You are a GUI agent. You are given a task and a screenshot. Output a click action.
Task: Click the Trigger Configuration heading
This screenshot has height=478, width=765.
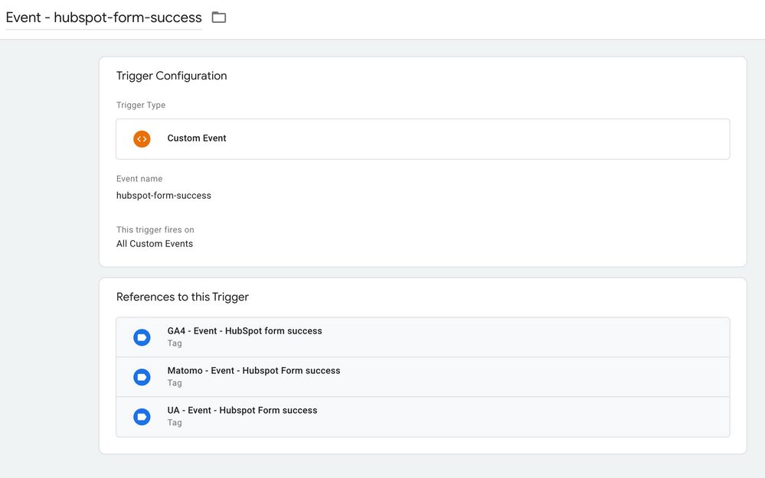tap(172, 76)
